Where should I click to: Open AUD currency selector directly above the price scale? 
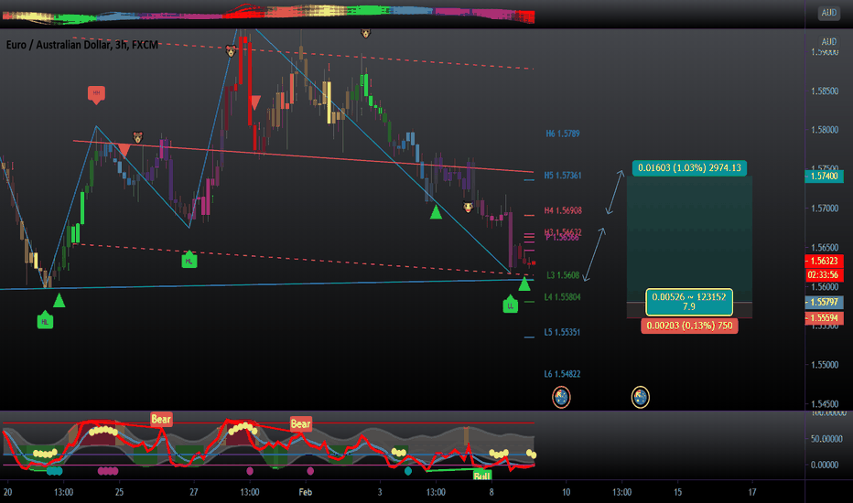pos(828,42)
